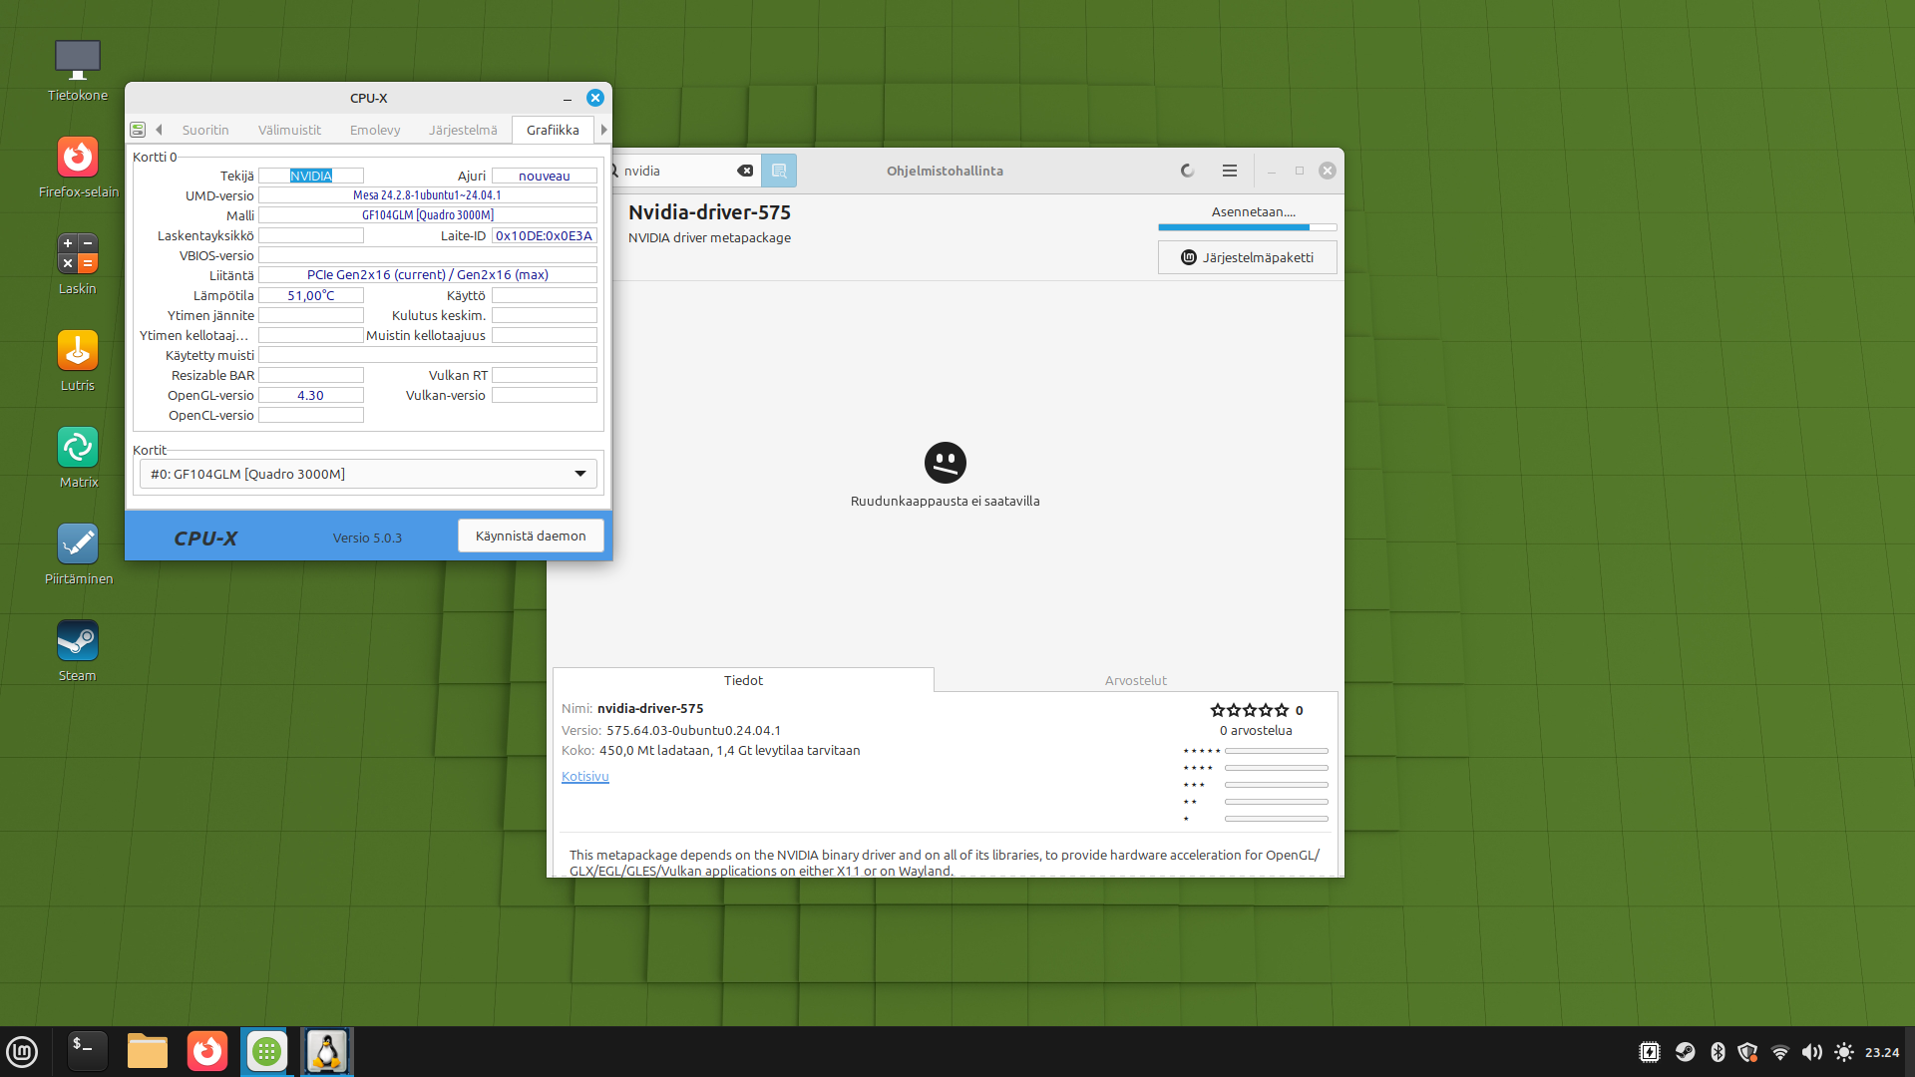Open the update shield tray icon
This screenshot has width=1915, height=1077.
pos(1747,1052)
